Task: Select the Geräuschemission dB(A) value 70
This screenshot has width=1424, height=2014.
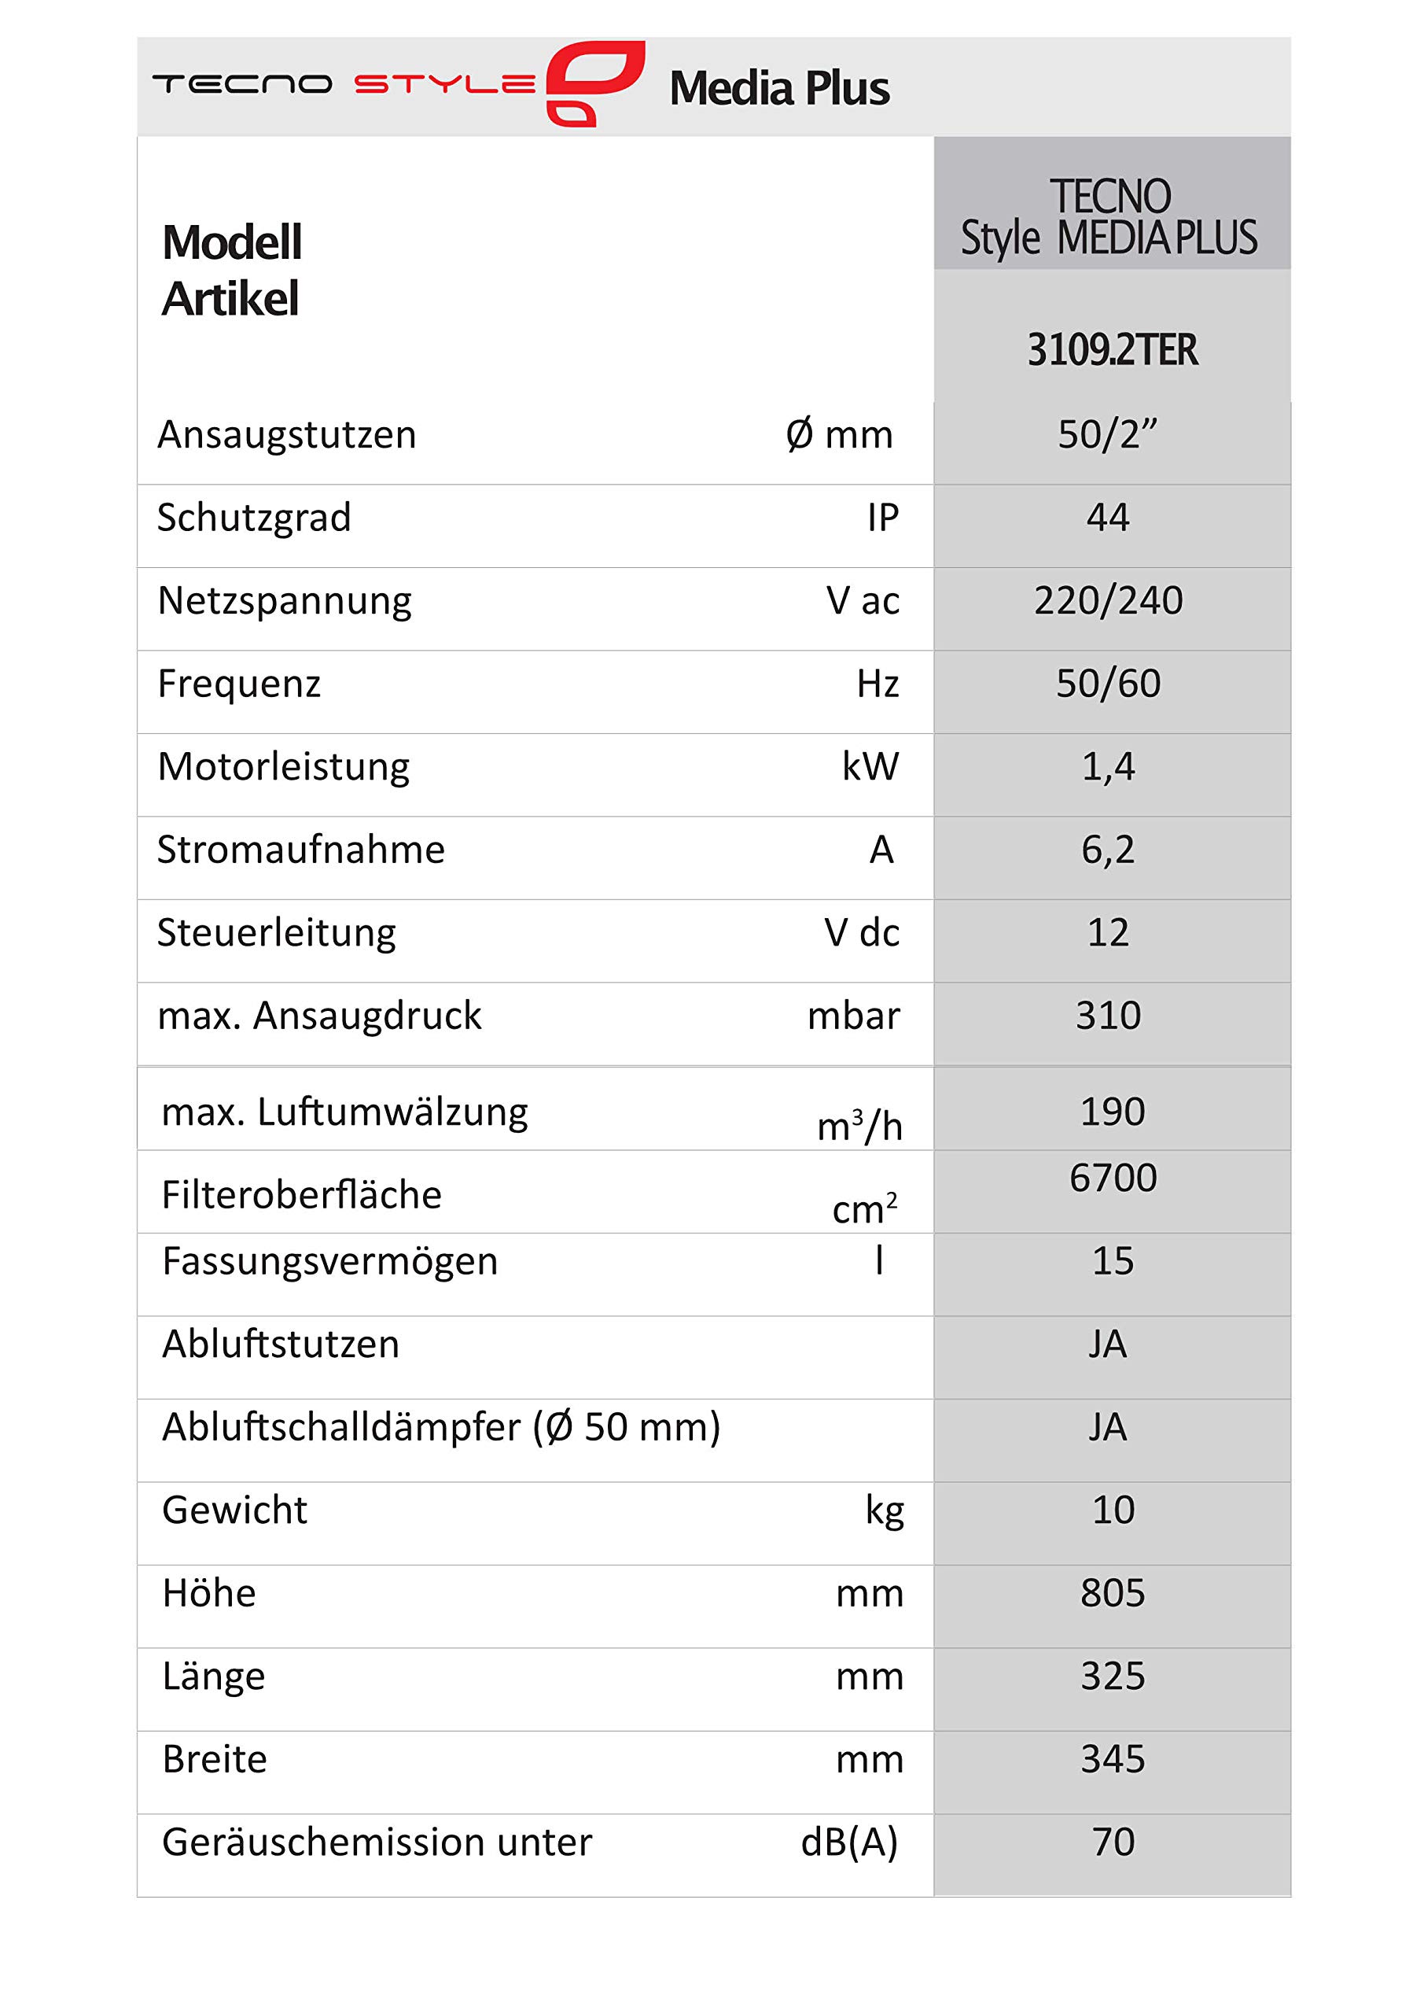Action: tap(1113, 1842)
